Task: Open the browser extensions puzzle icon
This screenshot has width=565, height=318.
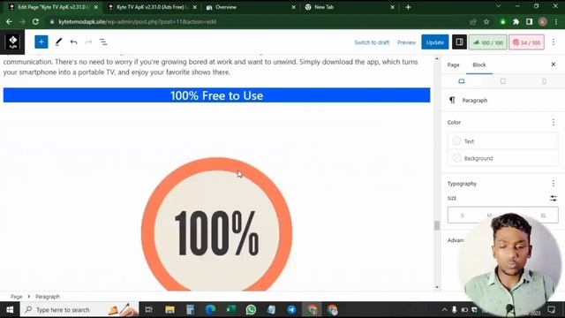Action: (516, 21)
